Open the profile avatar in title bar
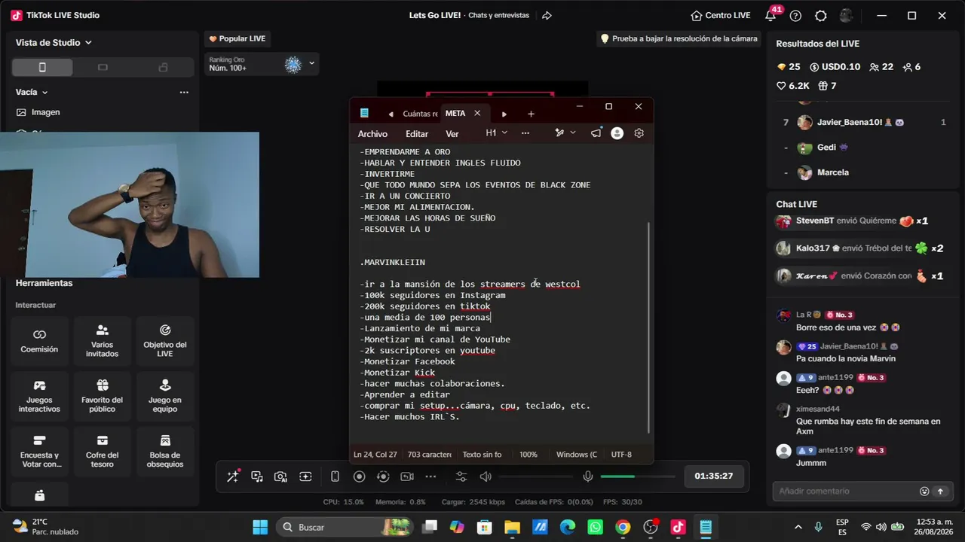 coord(847,15)
